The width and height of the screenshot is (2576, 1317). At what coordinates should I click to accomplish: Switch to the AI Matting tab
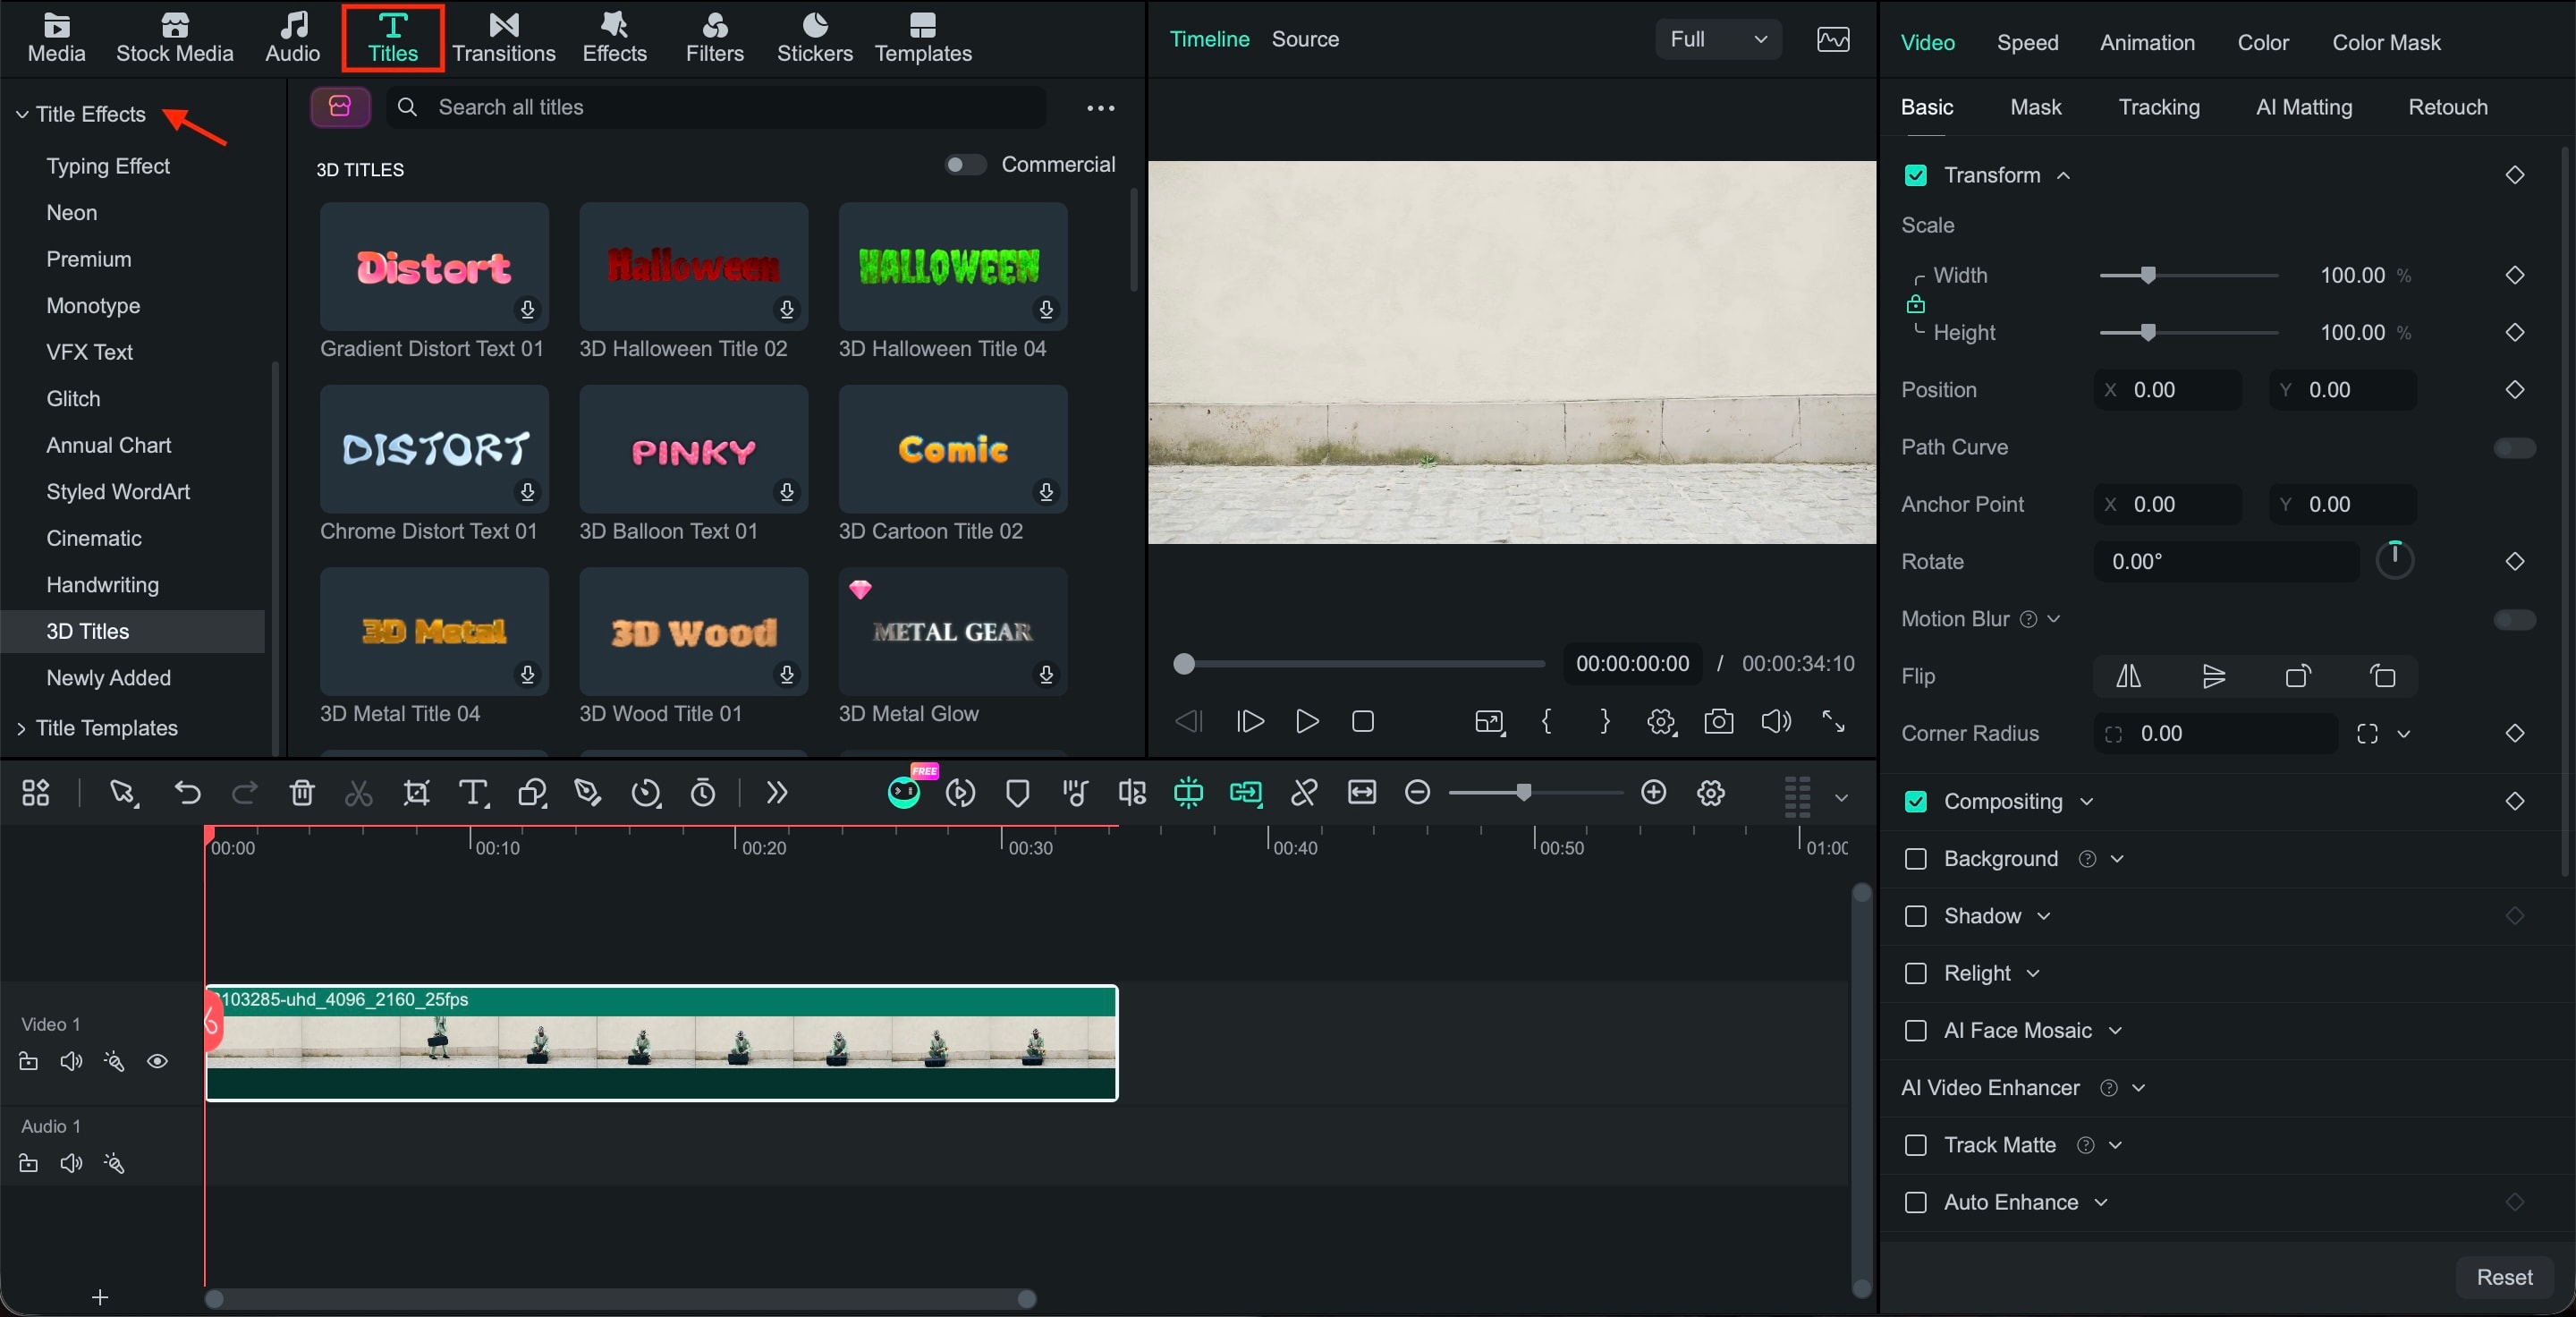(2304, 107)
